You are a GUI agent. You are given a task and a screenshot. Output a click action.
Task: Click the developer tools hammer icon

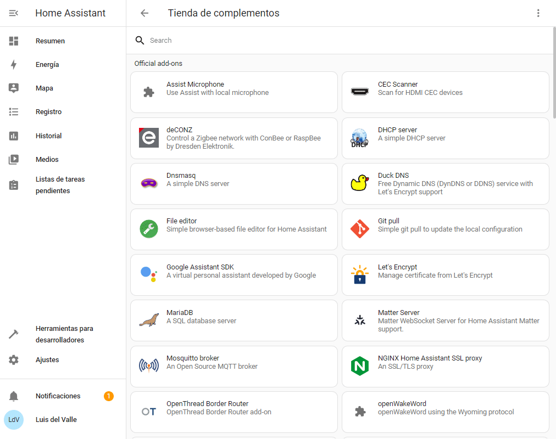pos(14,334)
